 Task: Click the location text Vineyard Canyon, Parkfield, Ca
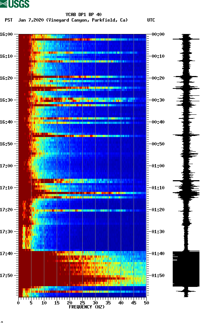pos(87,20)
